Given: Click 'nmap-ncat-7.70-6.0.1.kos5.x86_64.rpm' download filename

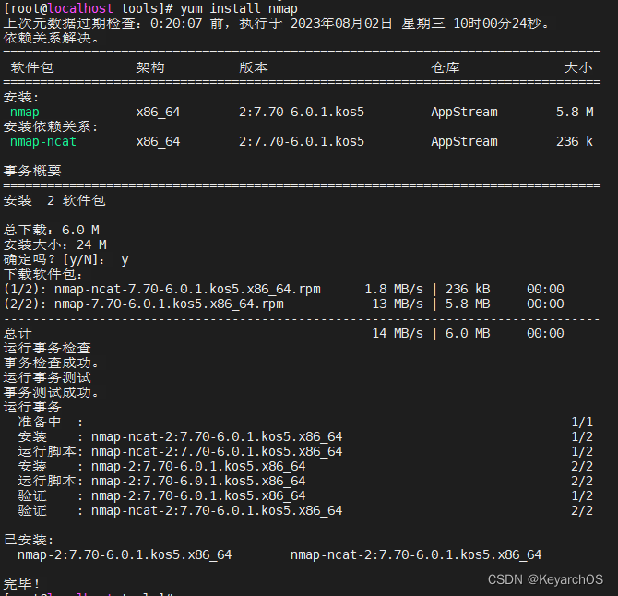Looking at the screenshot, I should [187, 290].
